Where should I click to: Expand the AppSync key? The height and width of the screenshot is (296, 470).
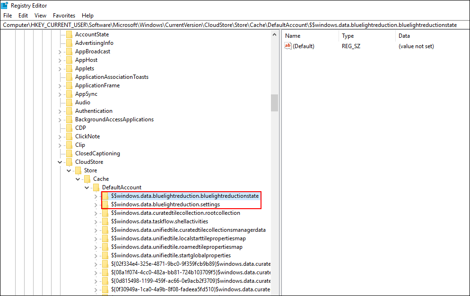click(x=60, y=94)
